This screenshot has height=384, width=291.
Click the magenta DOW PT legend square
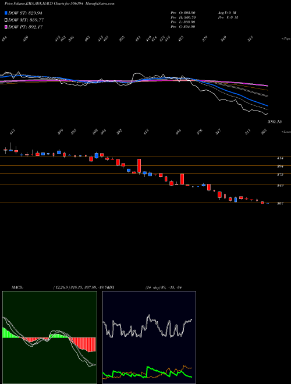pyautogui.click(x=6, y=27)
